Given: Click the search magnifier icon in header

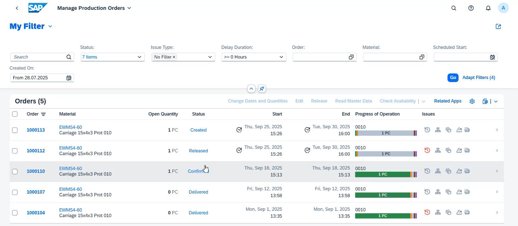Looking at the screenshot, I should click(x=454, y=8).
